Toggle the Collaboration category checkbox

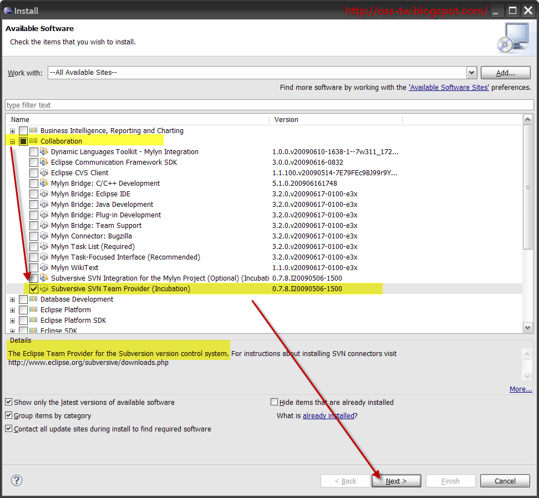pyautogui.click(x=23, y=141)
